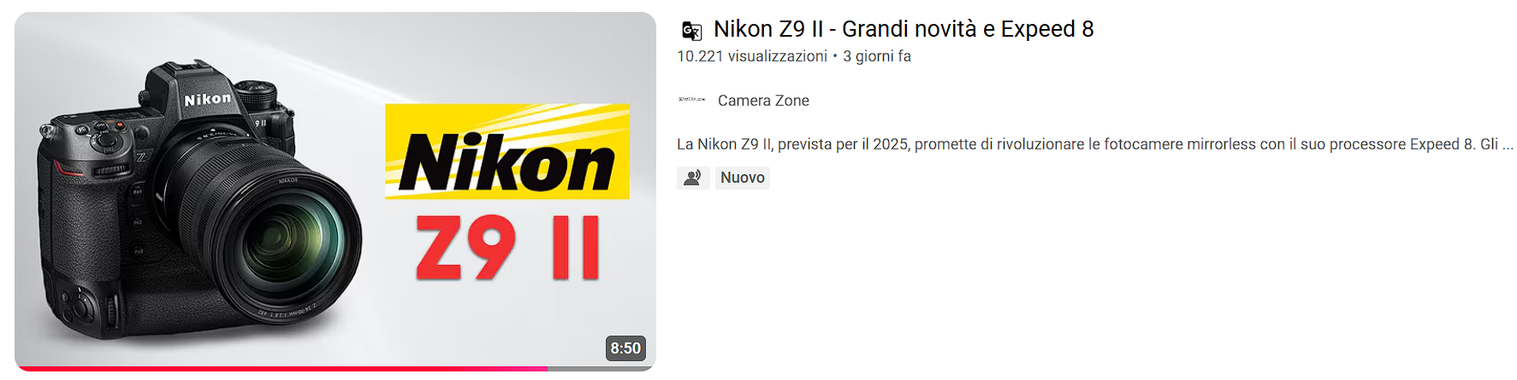Click the 10.221 visualizzazioni view count
The height and width of the screenshot is (380, 1517).
click(752, 56)
